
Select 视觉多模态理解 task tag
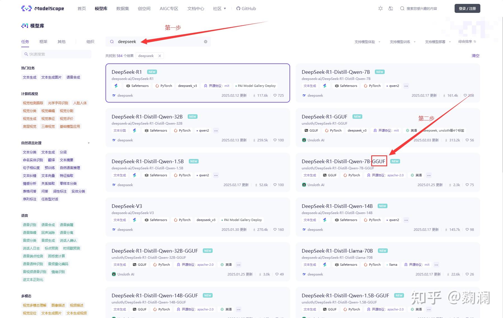pyautogui.click(x=35, y=305)
